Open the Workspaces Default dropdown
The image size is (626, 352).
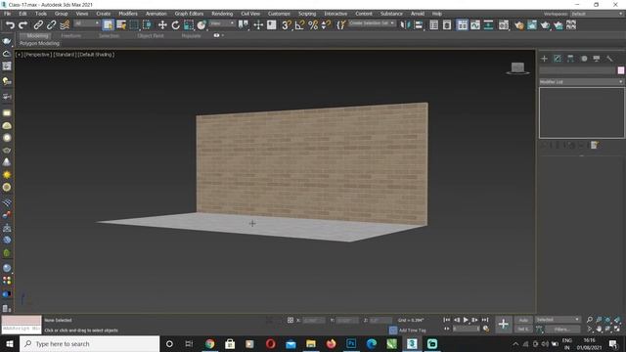point(597,14)
